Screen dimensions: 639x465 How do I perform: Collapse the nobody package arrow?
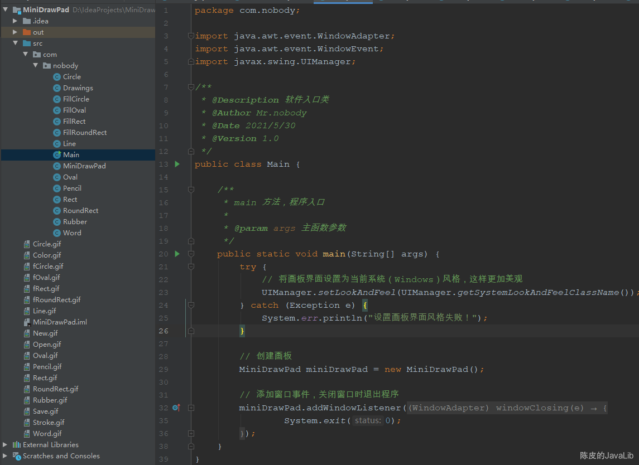pyautogui.click(x=36, y=65)
